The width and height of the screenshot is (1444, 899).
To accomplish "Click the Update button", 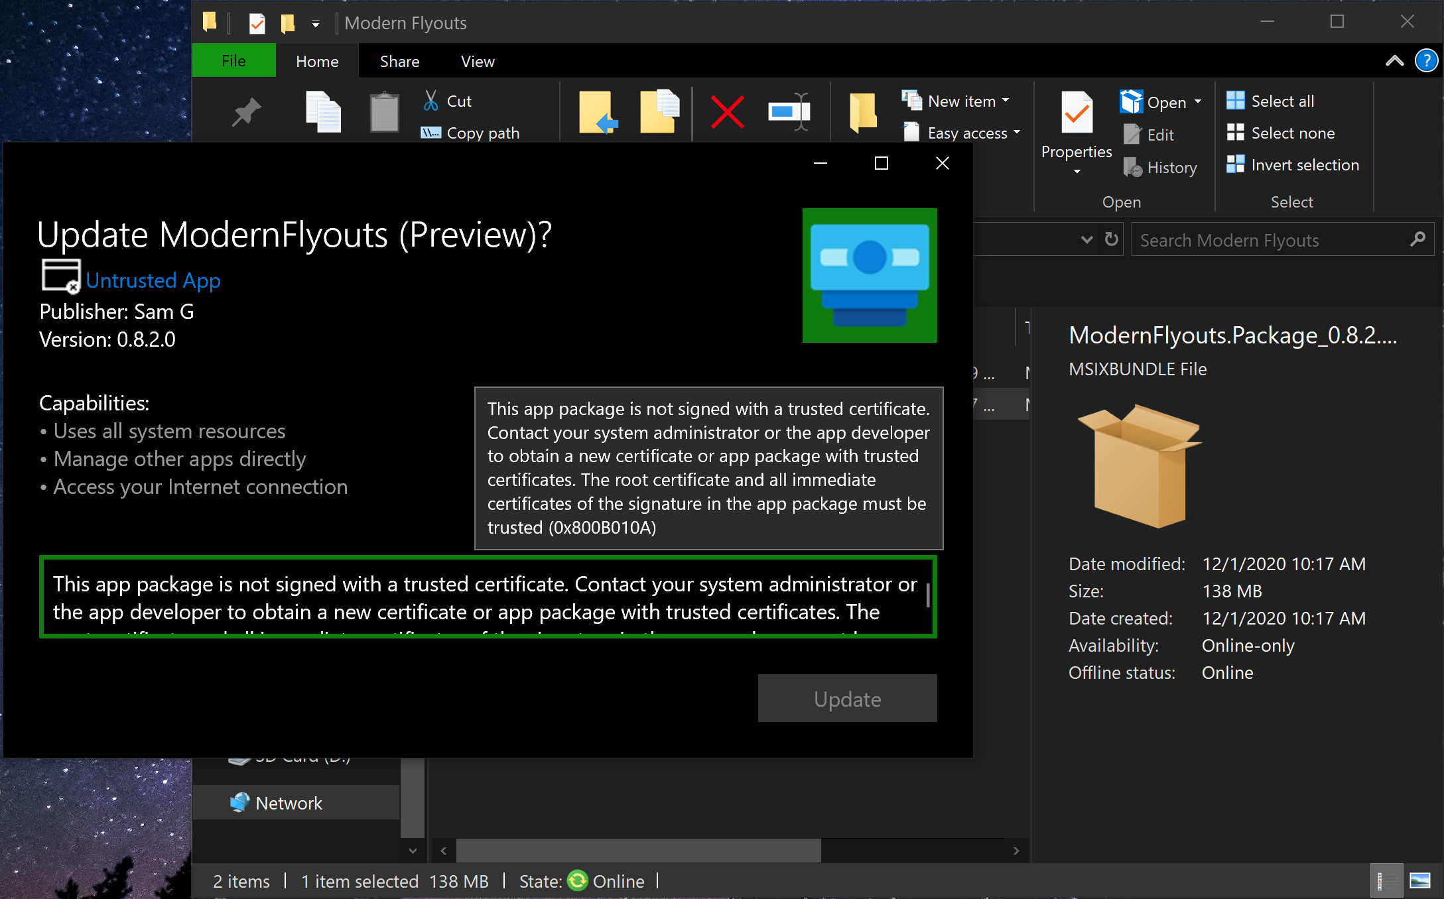I will (848, 698).
